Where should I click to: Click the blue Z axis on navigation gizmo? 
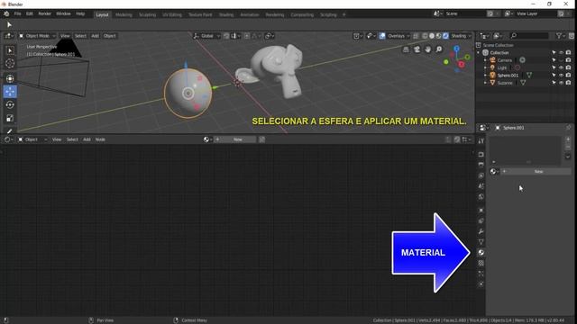pyautogui.click(x=457, y=49)
